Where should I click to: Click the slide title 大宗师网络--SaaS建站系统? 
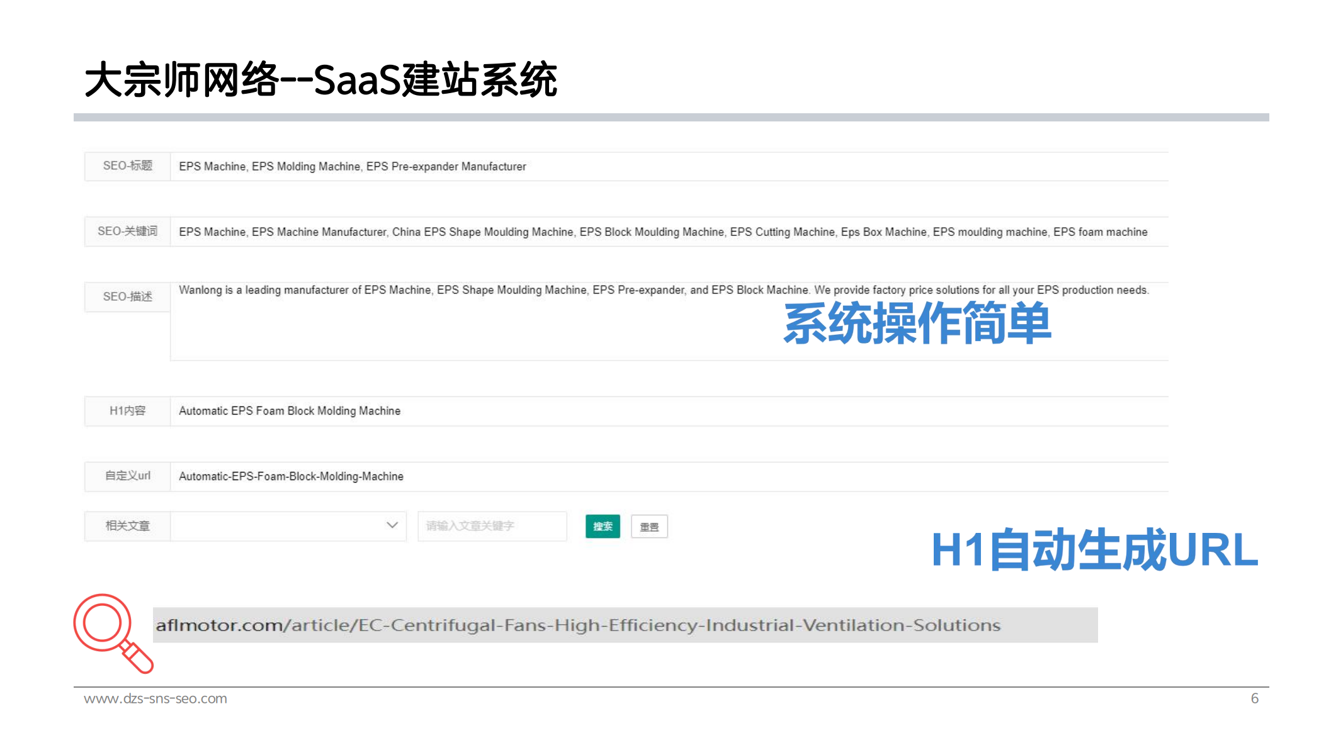(321, 80)
